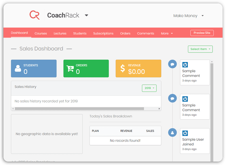Click the Sample User Joined text
Viewport: 226px width, 165px height.
tap(193, 142)
